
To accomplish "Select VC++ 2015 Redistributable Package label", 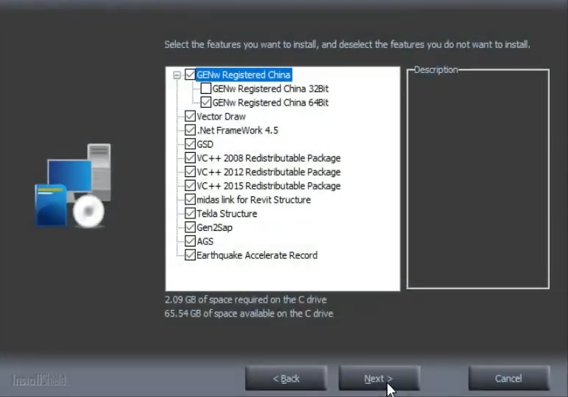I will (268, 186).
